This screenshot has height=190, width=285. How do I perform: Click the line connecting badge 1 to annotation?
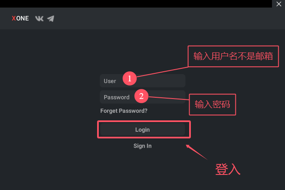(162, 72)
